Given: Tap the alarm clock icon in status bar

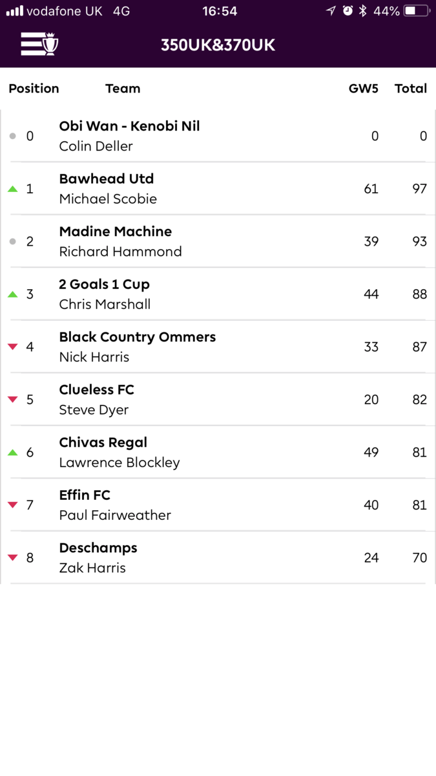Looking at the screenshot, I should click(x=348, y=10).
